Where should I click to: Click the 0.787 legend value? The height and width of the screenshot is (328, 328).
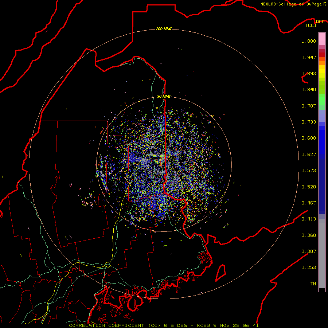click(309, 106)
